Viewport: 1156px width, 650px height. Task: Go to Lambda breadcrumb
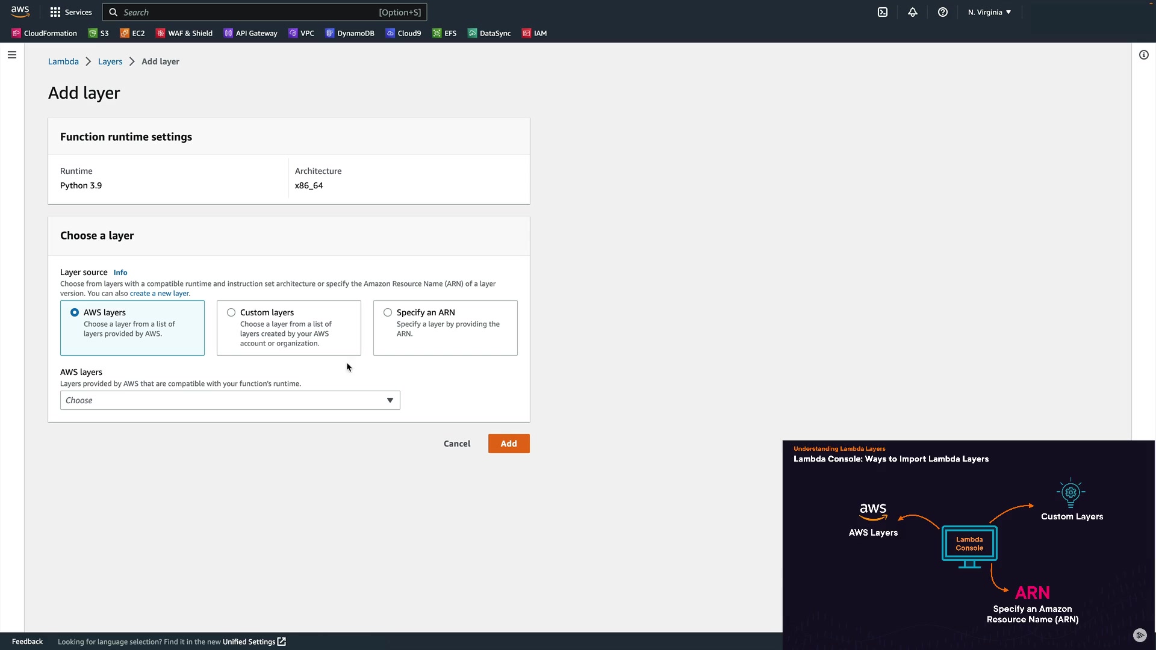(x=63, y=61)
